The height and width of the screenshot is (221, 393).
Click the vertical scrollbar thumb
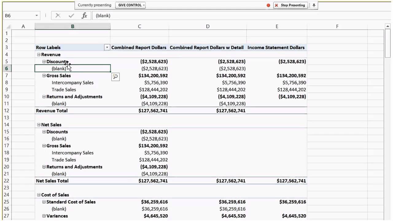click(x=388, y=44)
